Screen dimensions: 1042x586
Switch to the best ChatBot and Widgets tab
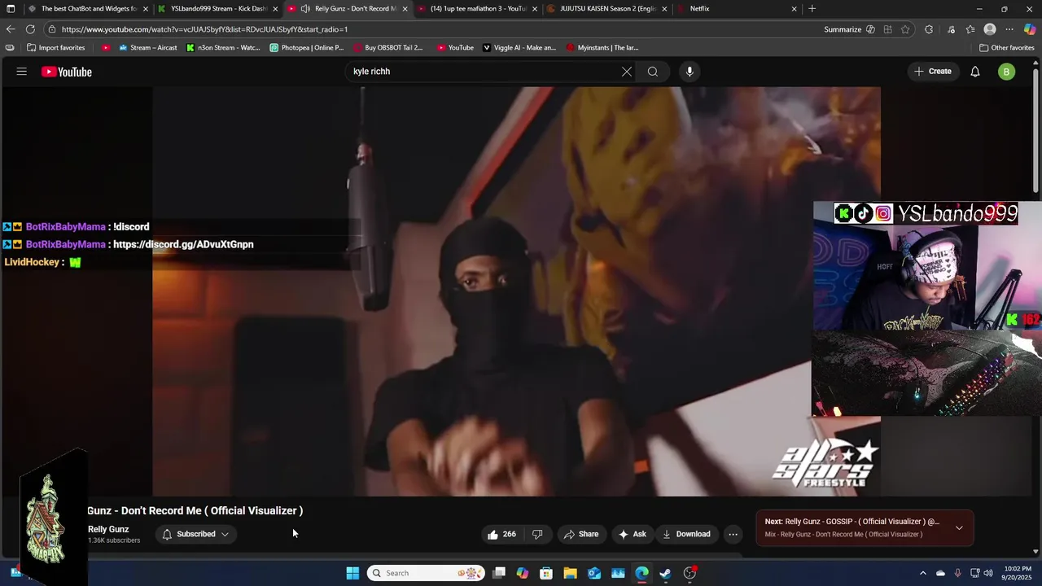click(x=88, y=9)
